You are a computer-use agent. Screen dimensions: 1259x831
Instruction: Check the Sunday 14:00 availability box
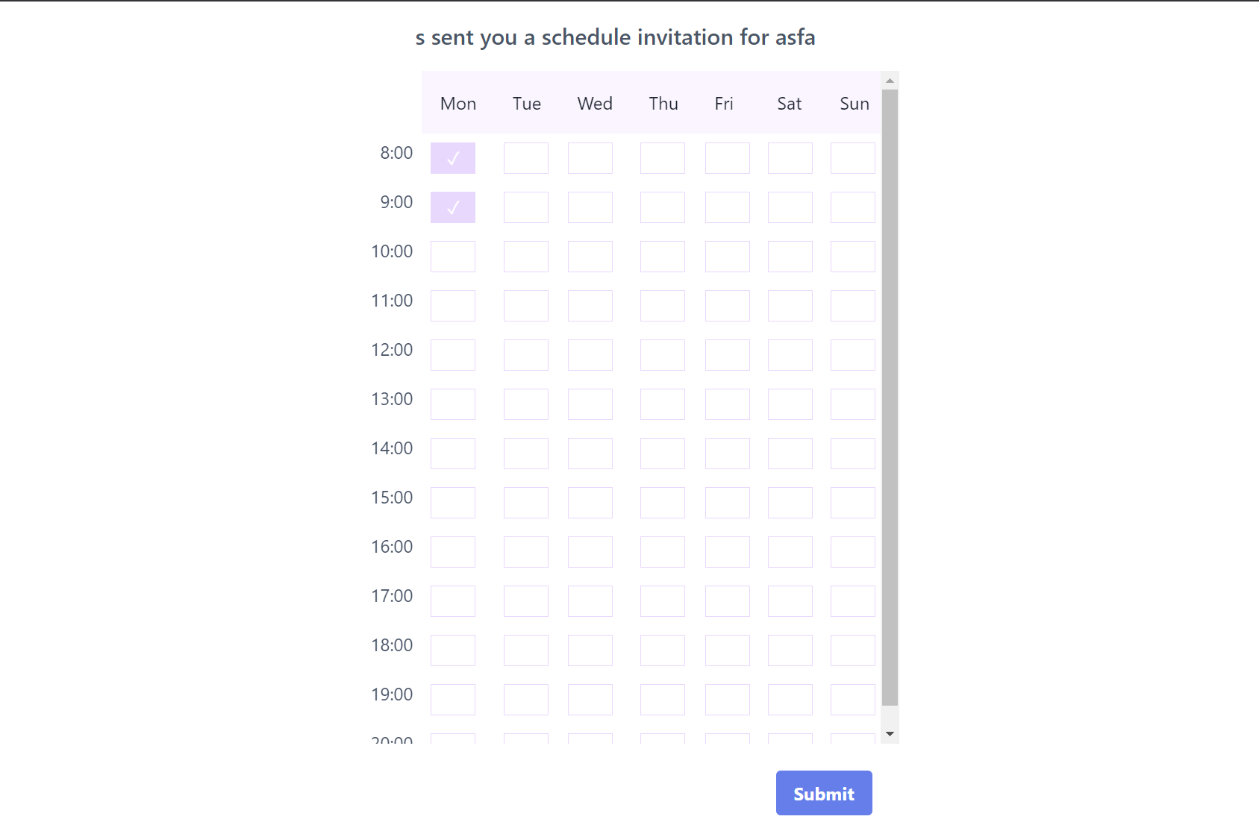pyautogui.click(x=853, y=454)
